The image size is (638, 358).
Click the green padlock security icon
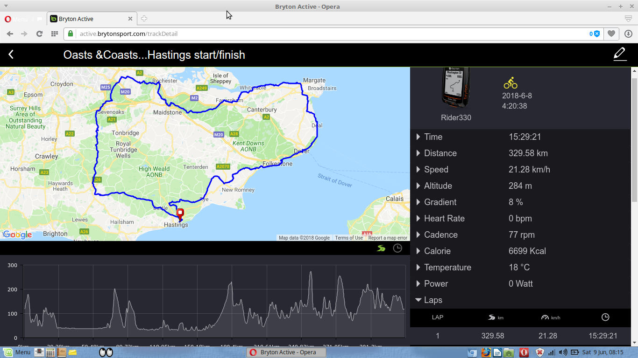(x=71, y=34)
